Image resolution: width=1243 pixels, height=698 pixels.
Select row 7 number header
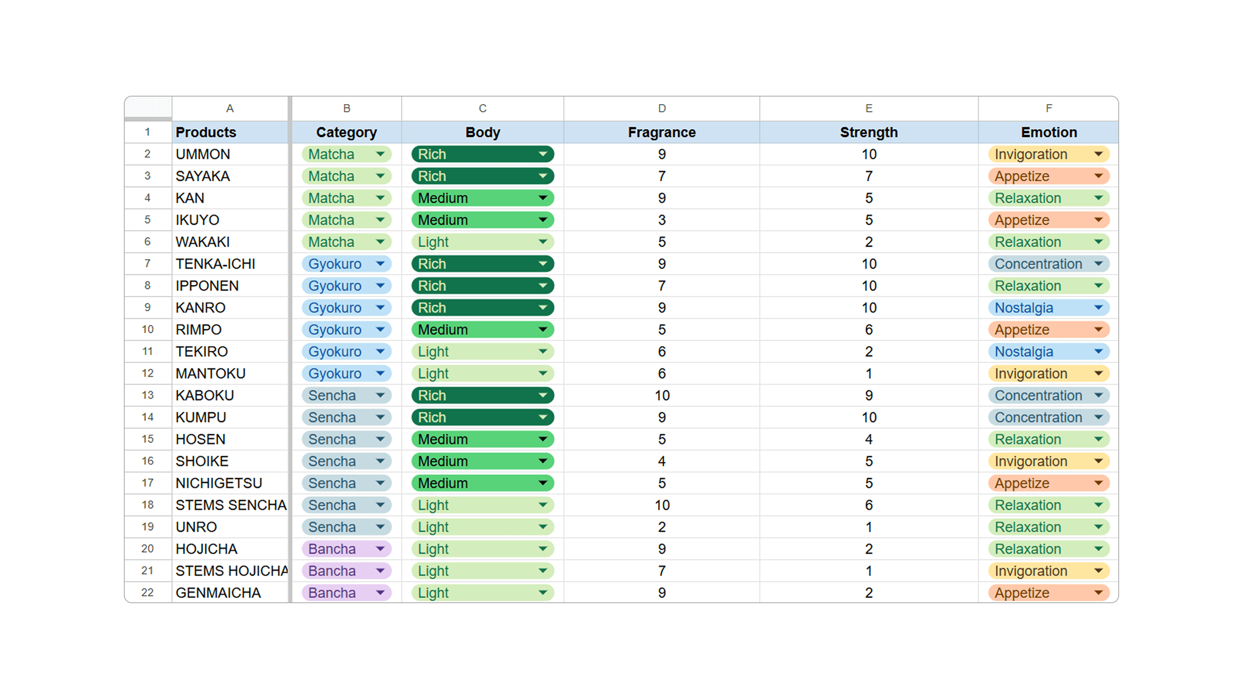pos(148,264)
